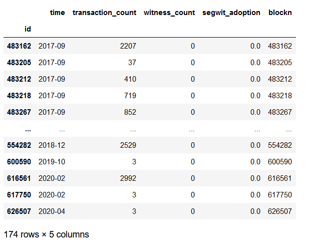Click the segwit_adoption column header
Viewport: 309px width, 246px height.
231,13
